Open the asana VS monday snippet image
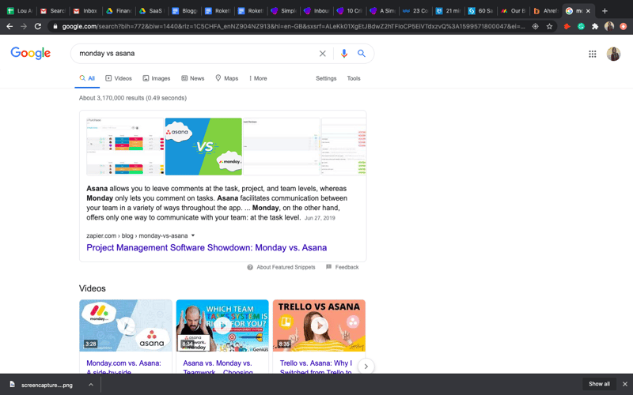Image resolution: width=633 pixels, height=395 pixels. click(x=203, y=146)
